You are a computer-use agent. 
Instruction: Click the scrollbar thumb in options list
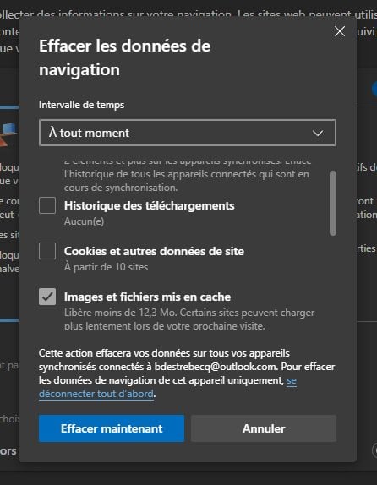click(x=333, y=203)
